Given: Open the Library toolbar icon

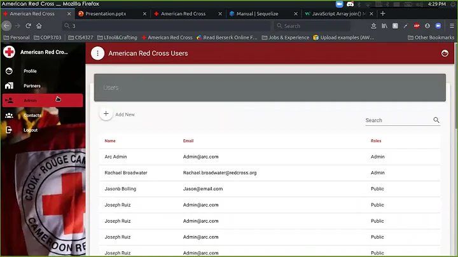Looking at the screenshot, I should (384, 25).
